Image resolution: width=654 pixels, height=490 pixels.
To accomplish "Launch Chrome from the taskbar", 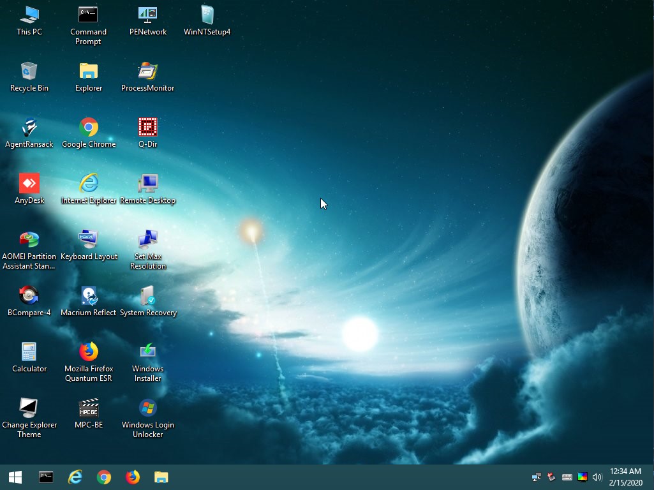I will (104, 477).
